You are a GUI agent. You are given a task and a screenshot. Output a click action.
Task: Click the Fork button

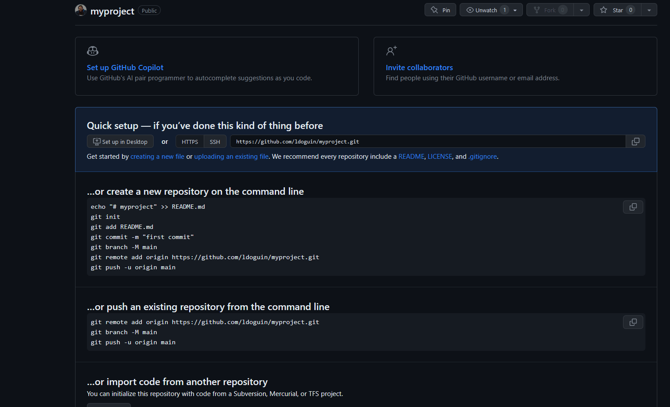click(x=550, y=10)
